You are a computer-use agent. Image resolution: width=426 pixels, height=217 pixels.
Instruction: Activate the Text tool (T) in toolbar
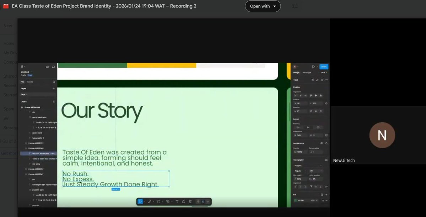(x=177, y=201)
